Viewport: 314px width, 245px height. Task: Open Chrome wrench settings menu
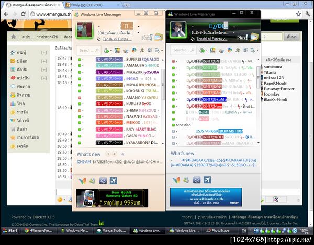(x=308, y=14)
